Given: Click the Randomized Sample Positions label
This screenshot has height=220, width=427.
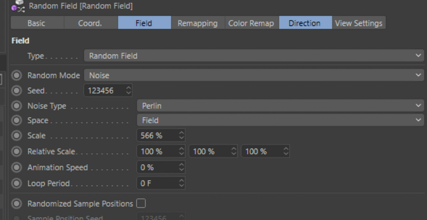Looking at the screenshot, I should pos(80,203).
